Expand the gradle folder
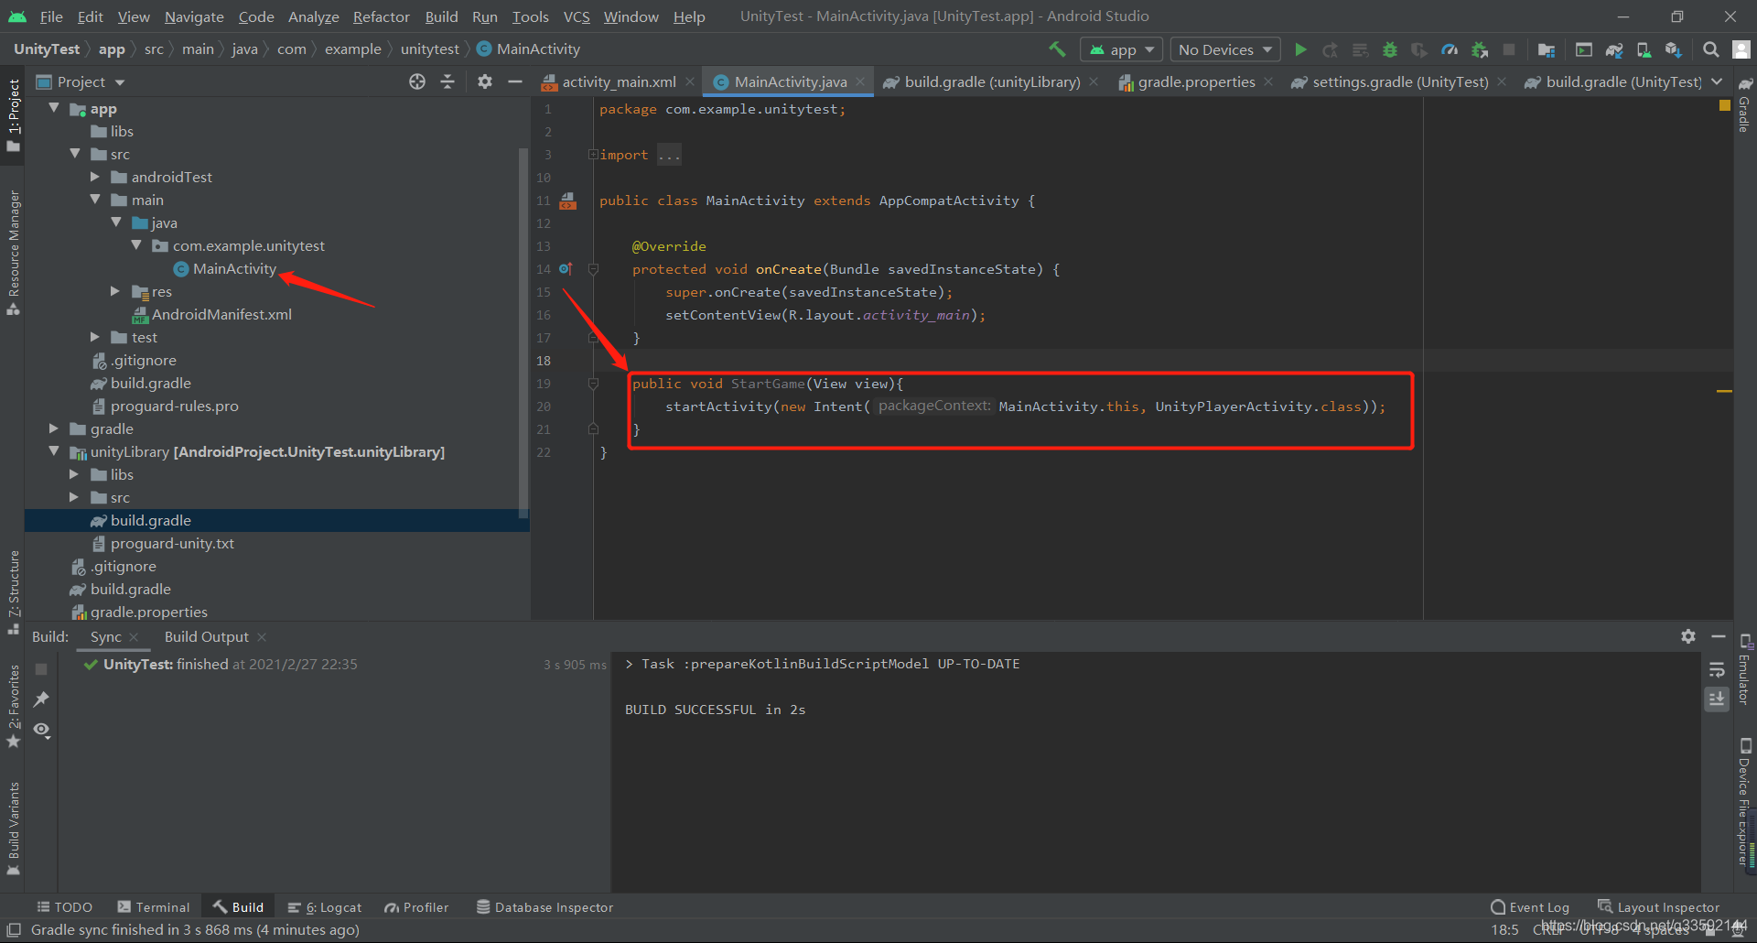This screenshot has height=943, width=1757. [54, 428]
